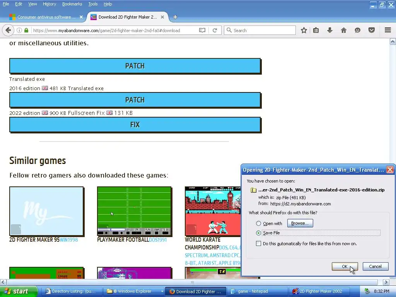Select the Open with radio button
The image size is (396, 297).
[258, 224]
